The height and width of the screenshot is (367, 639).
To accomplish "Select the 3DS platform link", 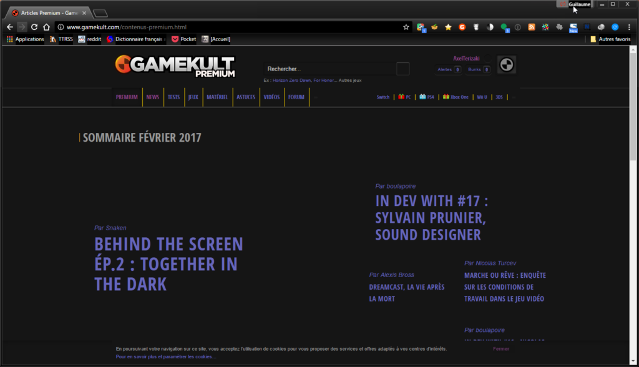I will (499, 97).
